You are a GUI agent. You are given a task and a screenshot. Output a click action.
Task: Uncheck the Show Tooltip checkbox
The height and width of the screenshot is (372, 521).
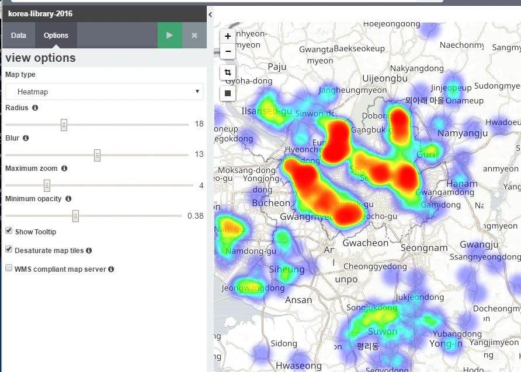(x=9, y=231)
